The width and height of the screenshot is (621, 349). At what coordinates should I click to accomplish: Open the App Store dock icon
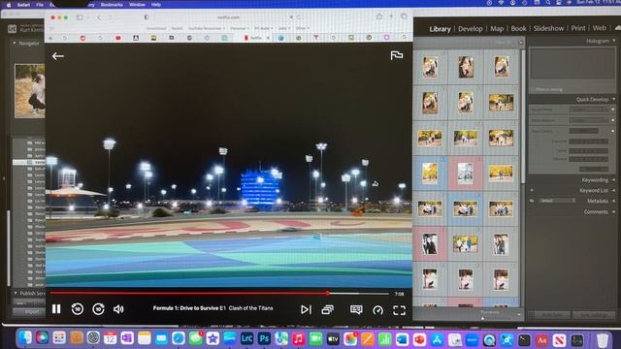point(437,339)
